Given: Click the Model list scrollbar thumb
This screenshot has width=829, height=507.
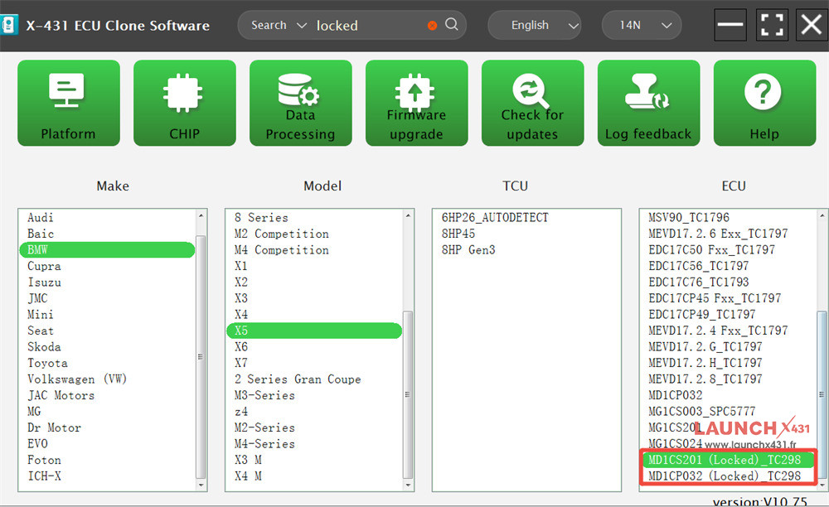Looking at the screenshot, I should pos(408,394).
